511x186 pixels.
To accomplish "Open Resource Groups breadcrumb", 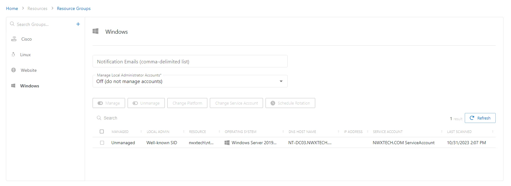I will [x=74, y=8].
